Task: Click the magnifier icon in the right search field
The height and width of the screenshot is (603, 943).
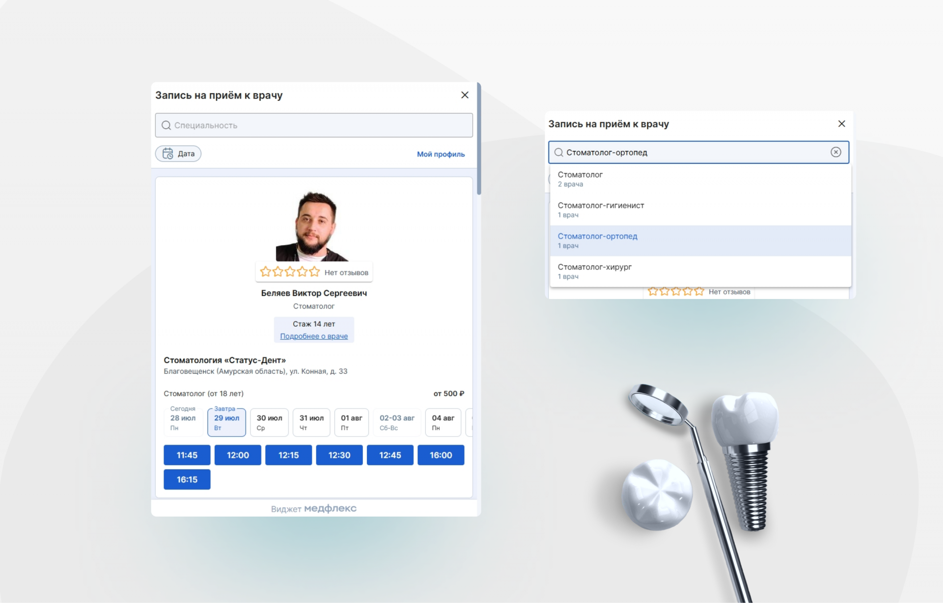Action: point(558,153)
